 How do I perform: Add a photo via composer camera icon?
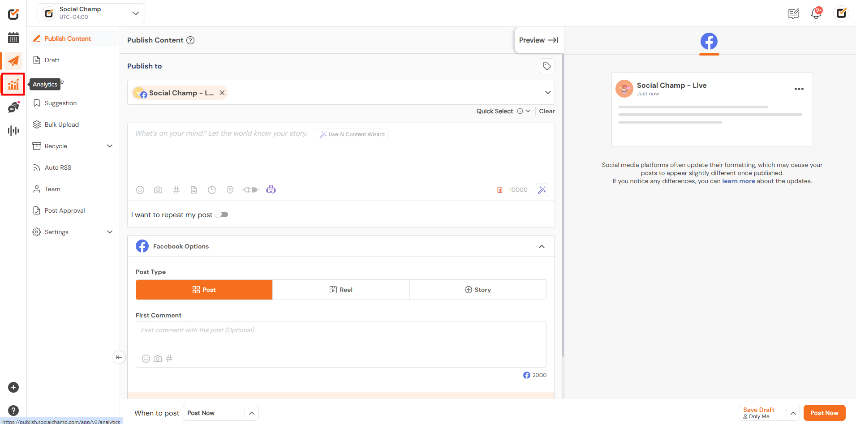click(x=158, y=190)
